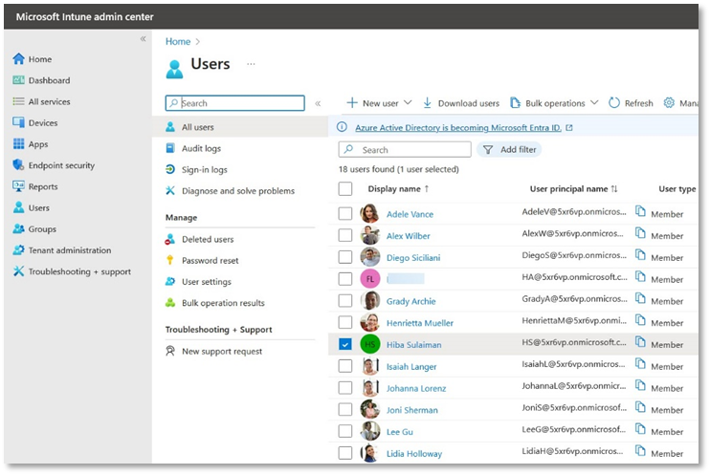
Task: Check the box next to Adele Vance
Action: [x=345, y=214]
